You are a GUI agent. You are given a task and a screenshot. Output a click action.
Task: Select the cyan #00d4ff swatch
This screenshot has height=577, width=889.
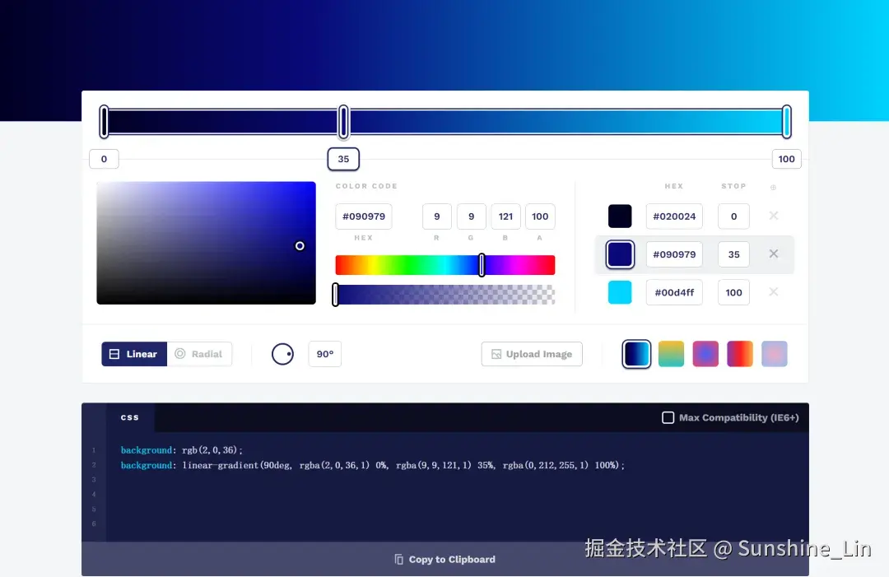tap(620, 292)
